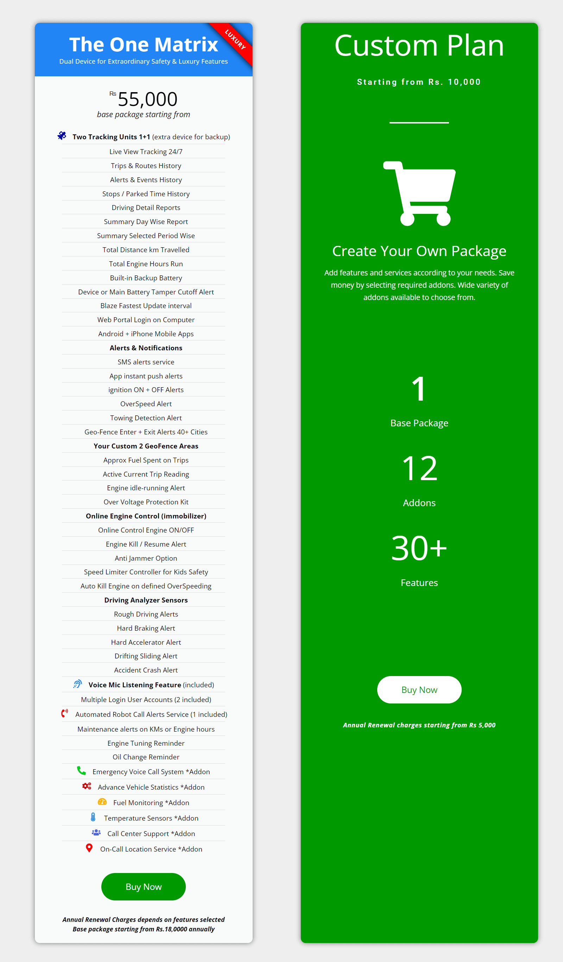563x962 pixels.
Task: Click 'Online Engine Control (immobilizer)' heading
Action: pyautogui.click(x=146, y=516)
